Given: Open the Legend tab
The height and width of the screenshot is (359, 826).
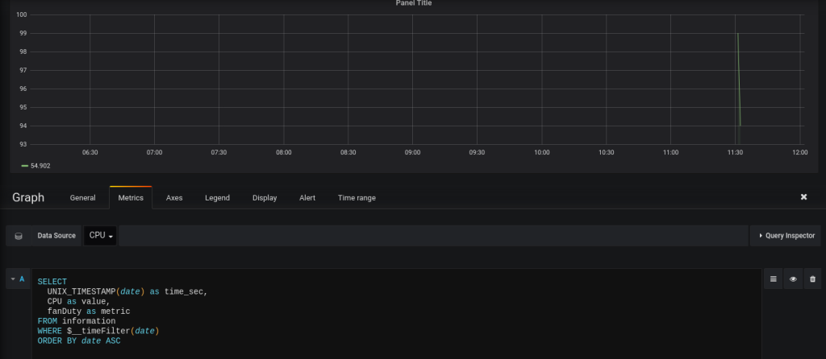Looking at the screenshot, I should [x=217, y=198].
